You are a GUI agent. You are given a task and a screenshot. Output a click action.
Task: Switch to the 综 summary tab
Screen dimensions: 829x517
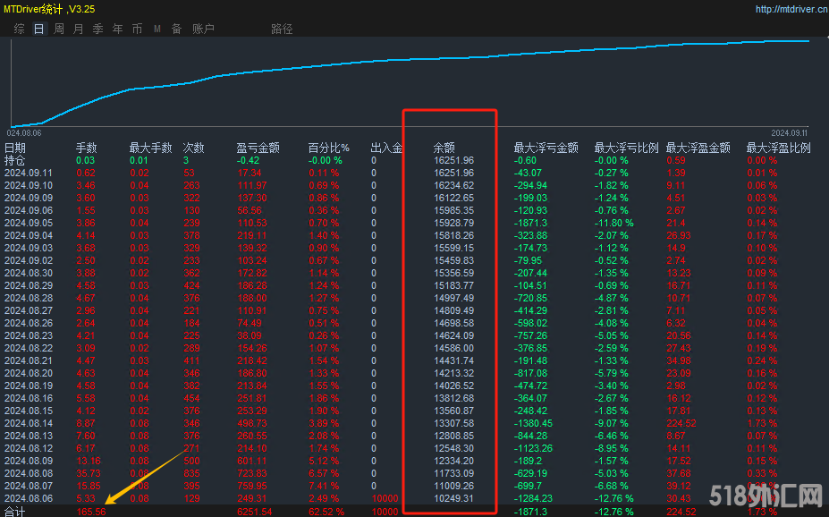pyautogui.click(x=20, y=30)
